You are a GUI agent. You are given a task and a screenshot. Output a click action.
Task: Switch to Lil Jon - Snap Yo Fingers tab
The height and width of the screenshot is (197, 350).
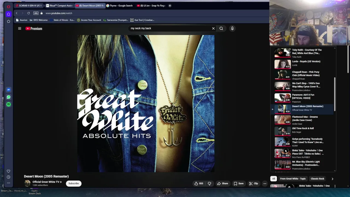coord(151,5)
